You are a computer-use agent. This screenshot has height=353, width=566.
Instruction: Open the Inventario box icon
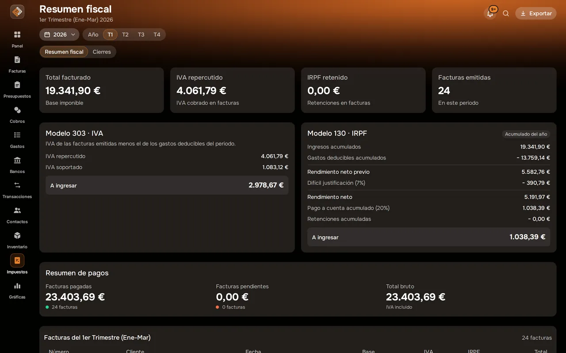[x=17, y=236]
